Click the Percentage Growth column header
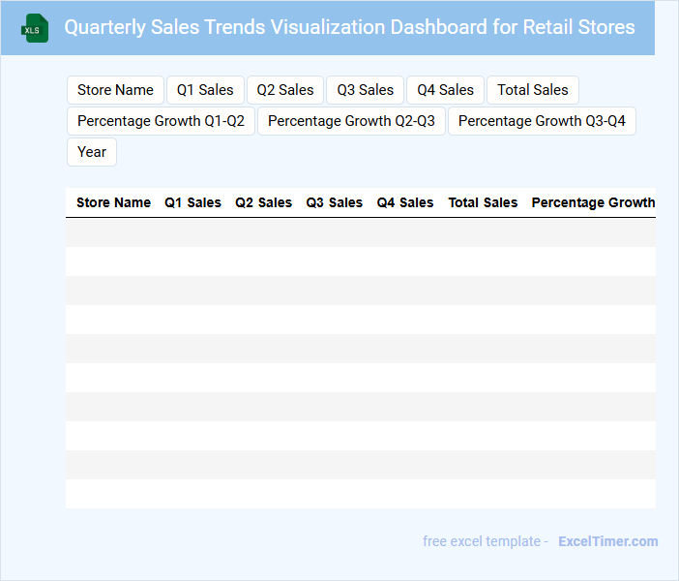679x581 pixels. 593,203
